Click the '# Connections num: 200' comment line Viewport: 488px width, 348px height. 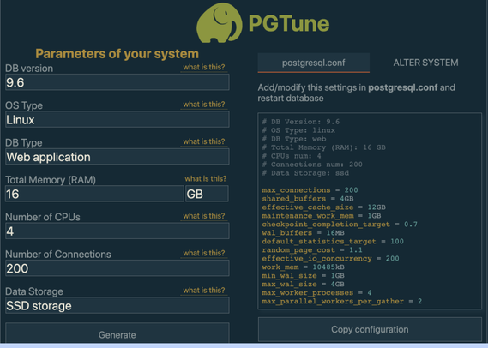pos(312,165)
